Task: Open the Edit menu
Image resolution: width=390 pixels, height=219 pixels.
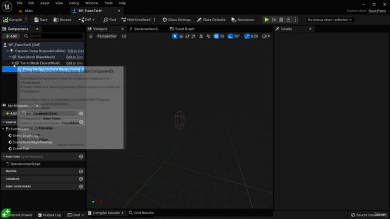Action: tap(31, 3)
